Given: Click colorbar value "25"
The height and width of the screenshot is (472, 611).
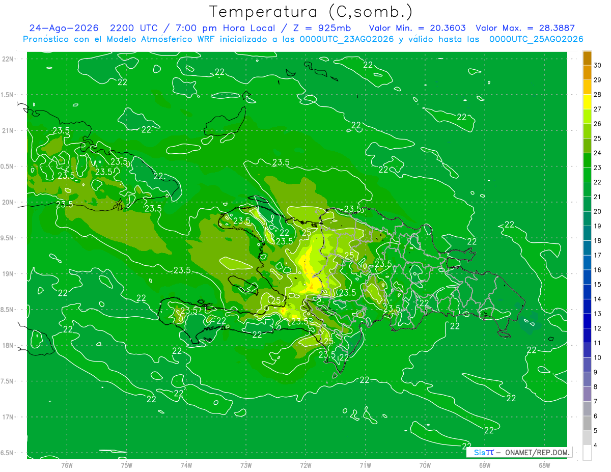Looking at the screenshot, I should [598, 138].
